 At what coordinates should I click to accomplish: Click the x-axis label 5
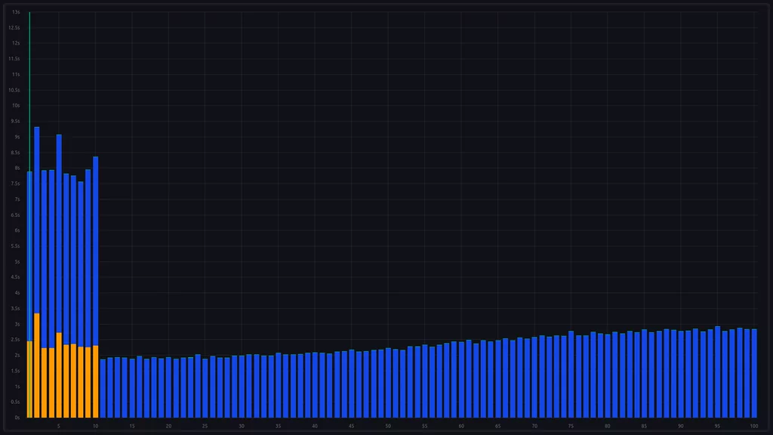tap(57, 427)
